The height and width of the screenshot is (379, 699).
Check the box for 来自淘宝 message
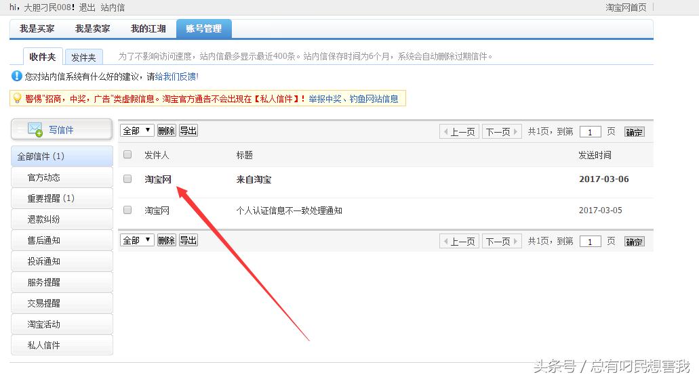[127, 179]
